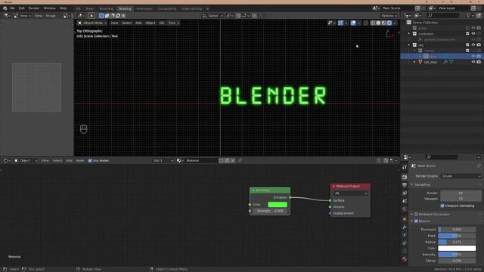
Task: Open the Material properties tab icon
Action: coord(405,259)
